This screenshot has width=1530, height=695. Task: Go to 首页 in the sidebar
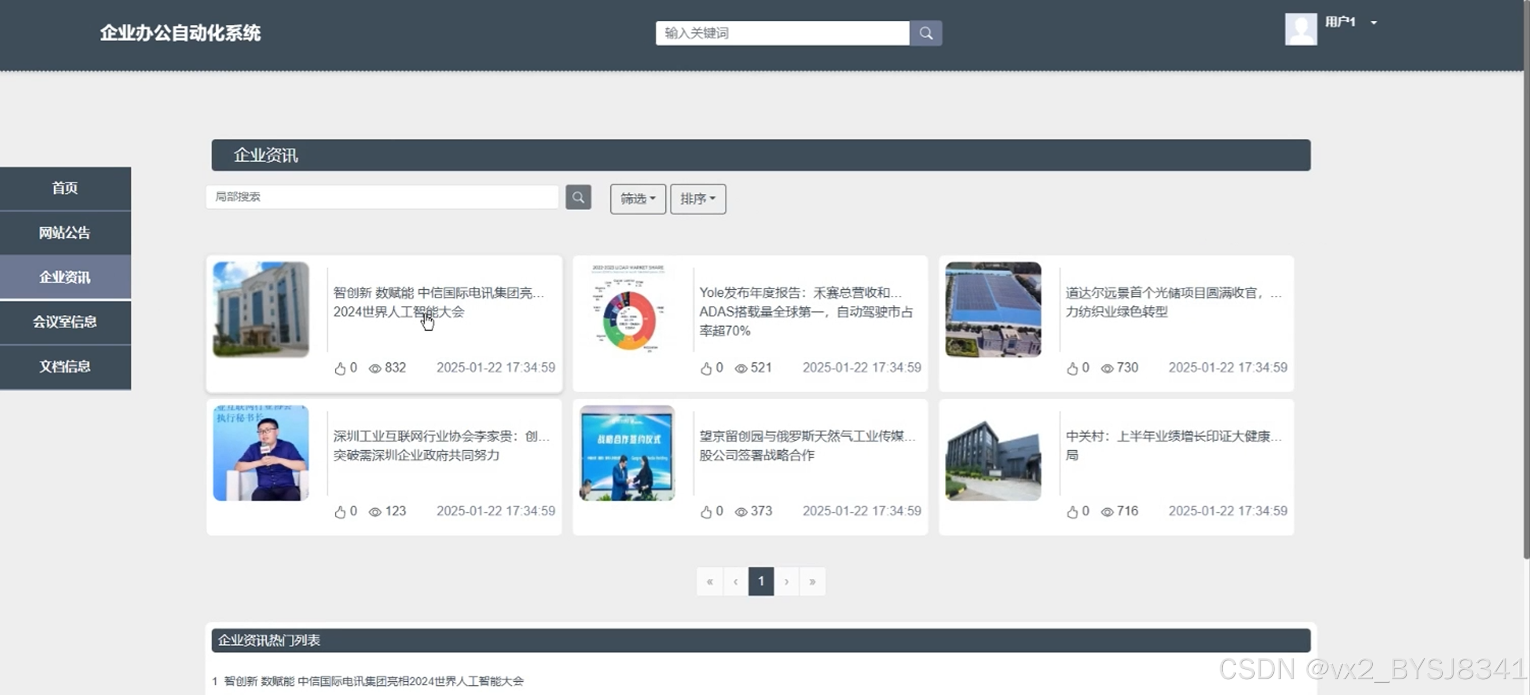[x=65, y=188]
